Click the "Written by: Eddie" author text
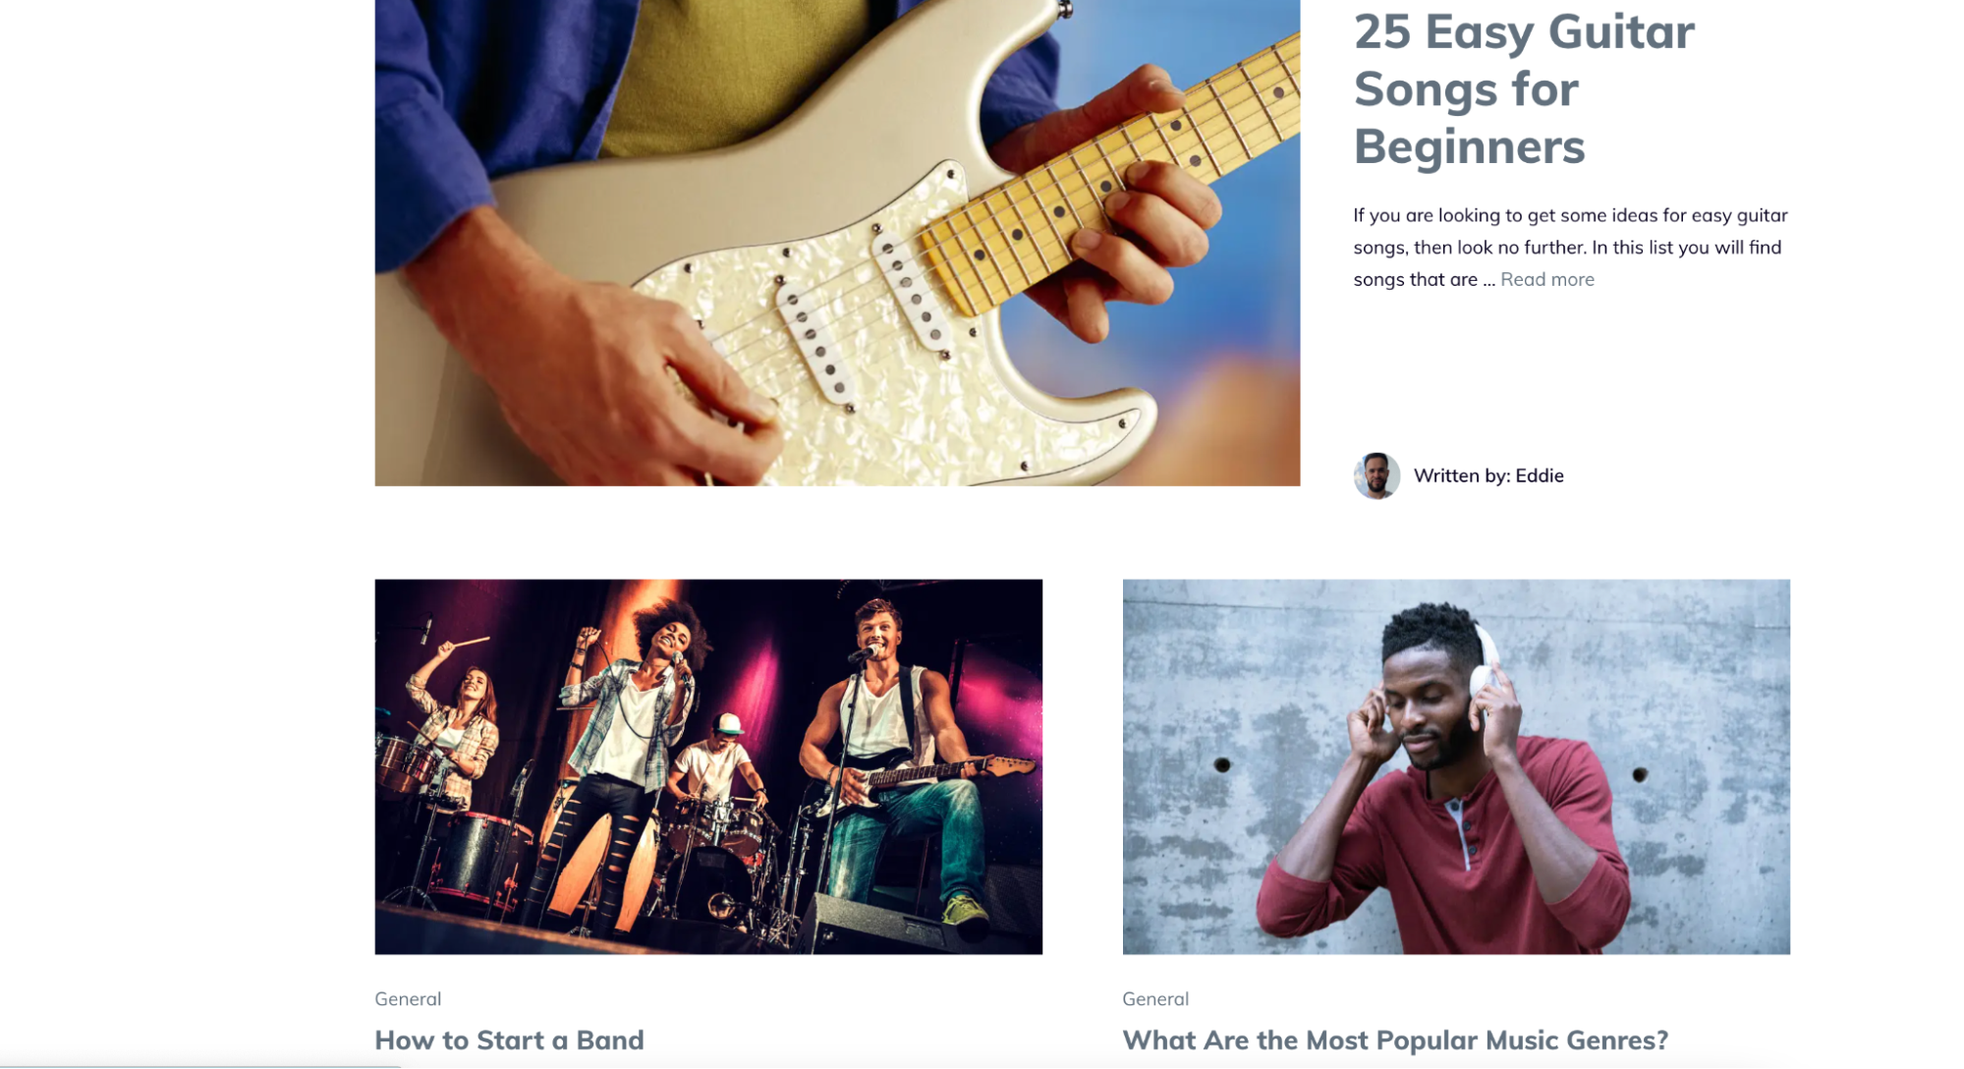 click(1488, 476)
